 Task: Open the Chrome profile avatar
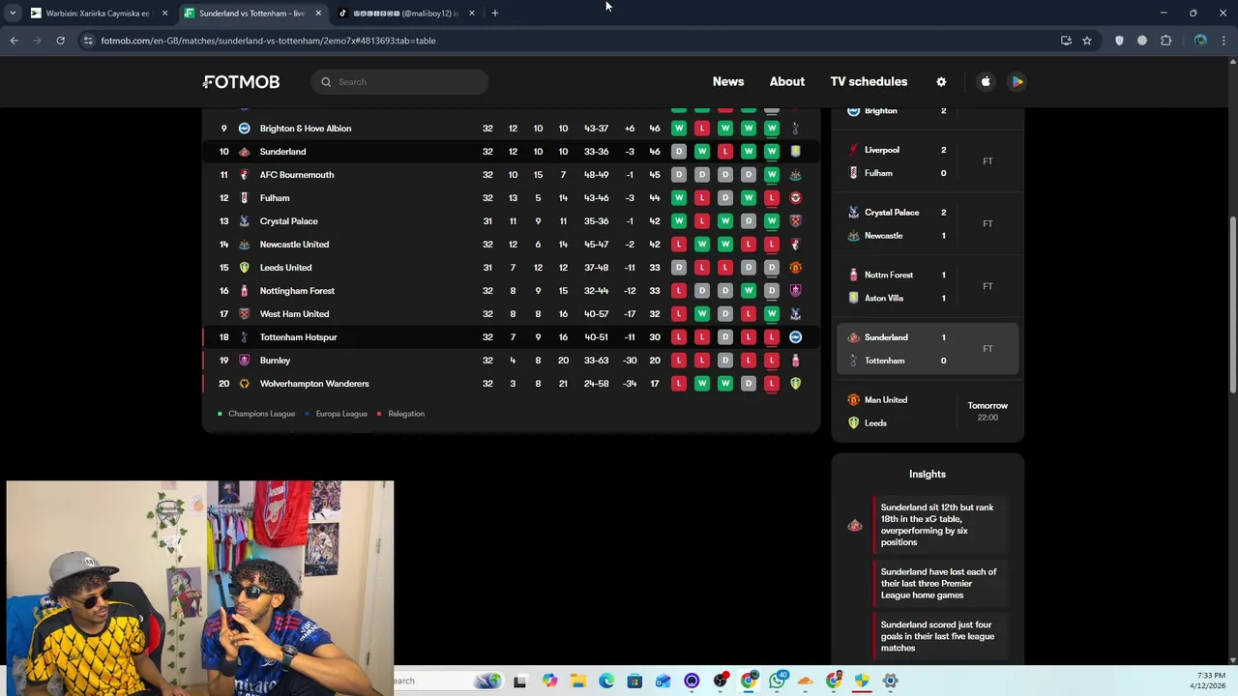click(1200, 41)
